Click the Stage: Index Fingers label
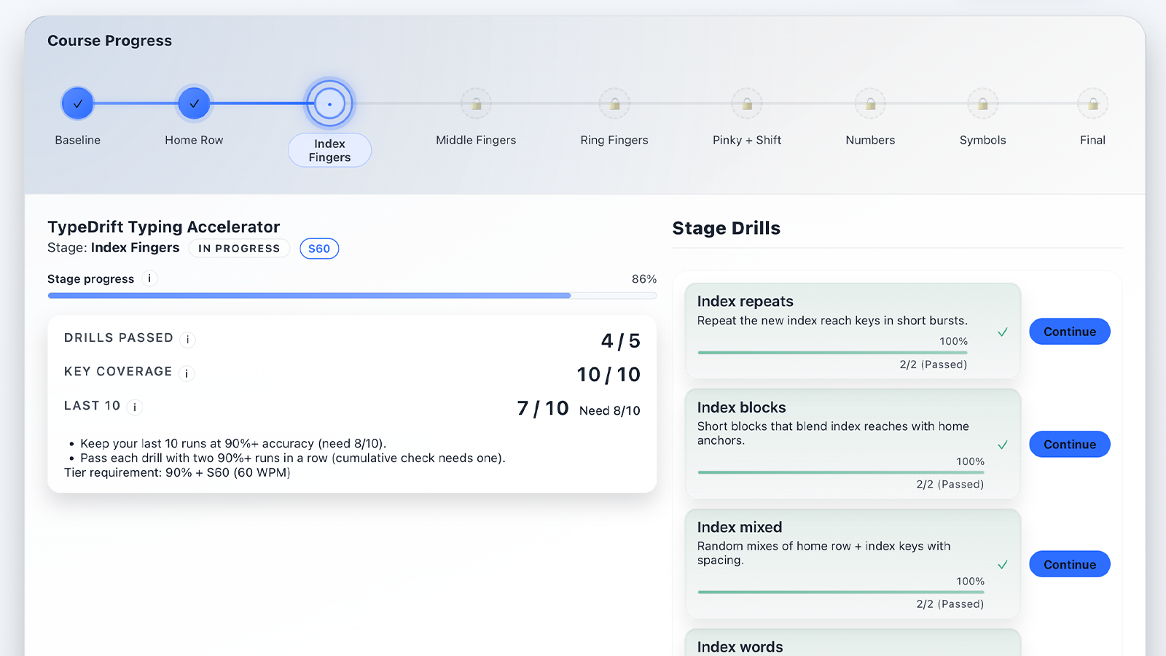 pos(113,248)
